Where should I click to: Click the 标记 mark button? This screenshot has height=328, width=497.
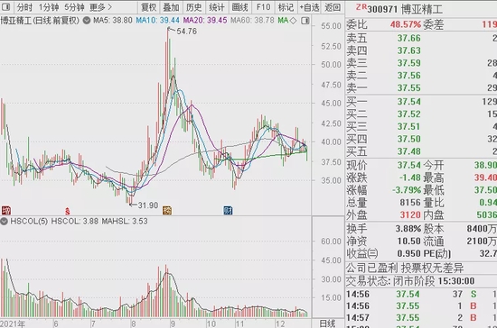tap(286, 7)
